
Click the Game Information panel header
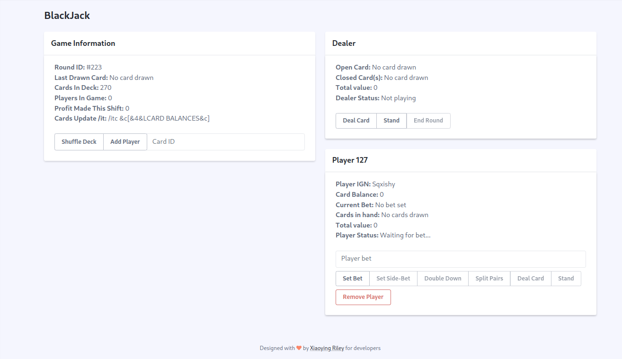pos(83,44)
